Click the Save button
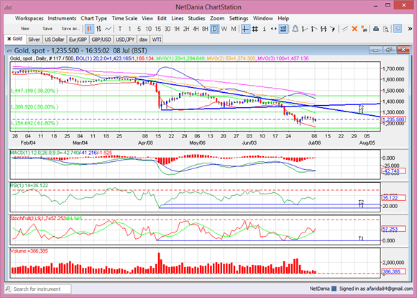The width and height of the screenshot is (417, 298). coord(47,29)
